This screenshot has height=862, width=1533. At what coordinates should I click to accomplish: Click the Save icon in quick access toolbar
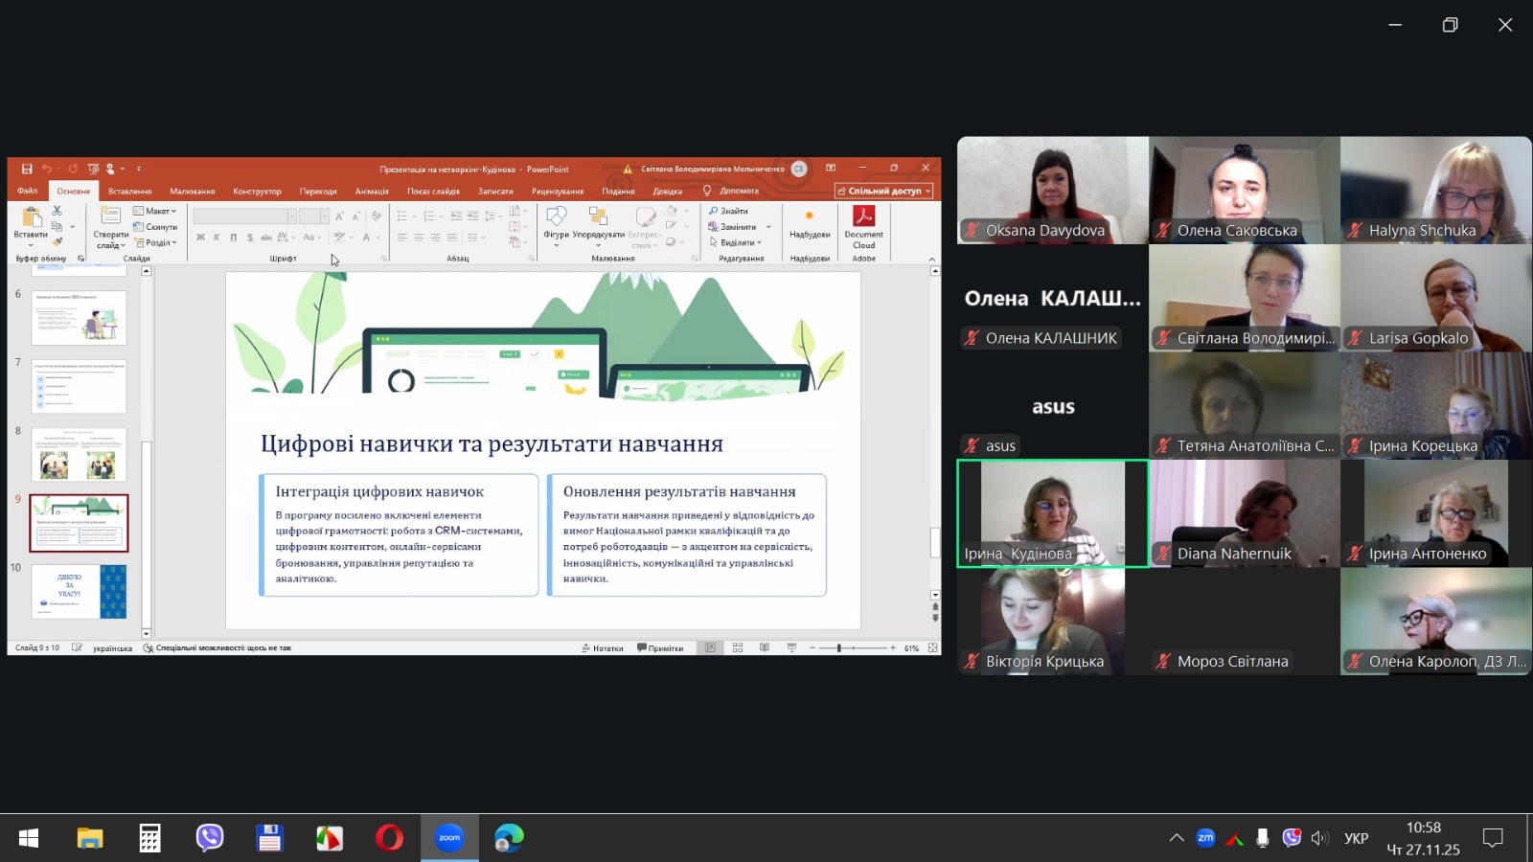point(27,169)
